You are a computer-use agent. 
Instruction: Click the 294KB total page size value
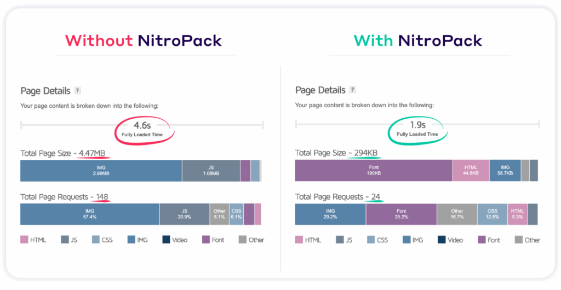click(x=365, y=153)
